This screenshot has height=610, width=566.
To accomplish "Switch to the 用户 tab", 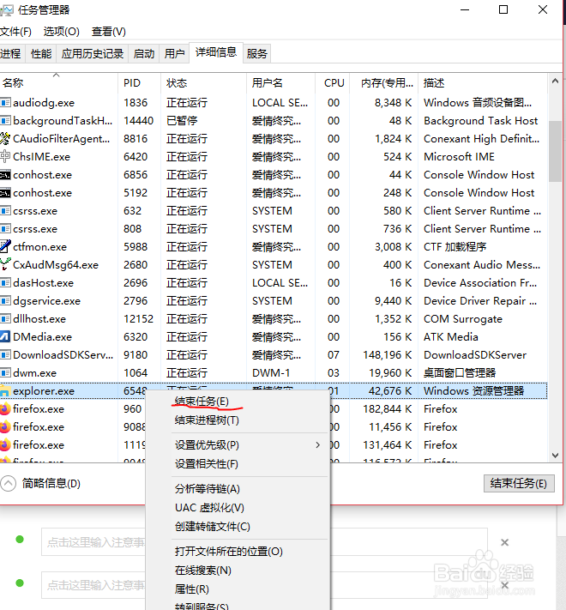I will 174,53.
